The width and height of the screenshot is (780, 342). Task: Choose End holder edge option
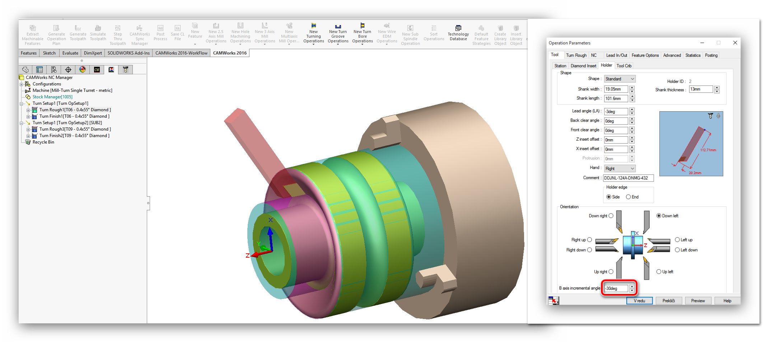pyautogui.click(x=628, y=197)
